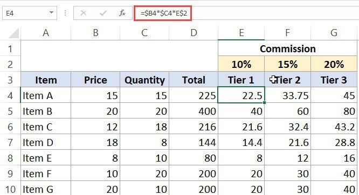This screenshot has height=195, width=359.
Task: Click the formula bar vertical dots handle
Action: [65, 13]
